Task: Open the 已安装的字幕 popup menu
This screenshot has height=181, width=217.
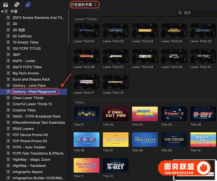Action: pos(85,5)
